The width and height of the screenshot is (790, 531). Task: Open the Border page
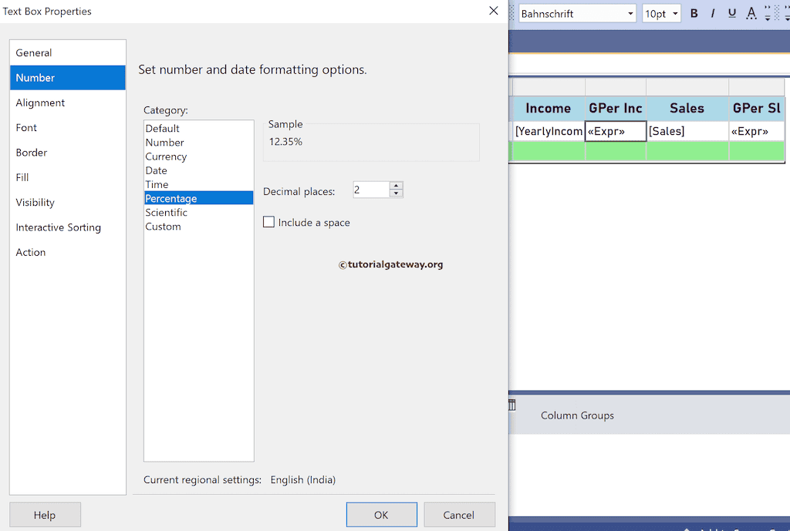pos(68,153)
